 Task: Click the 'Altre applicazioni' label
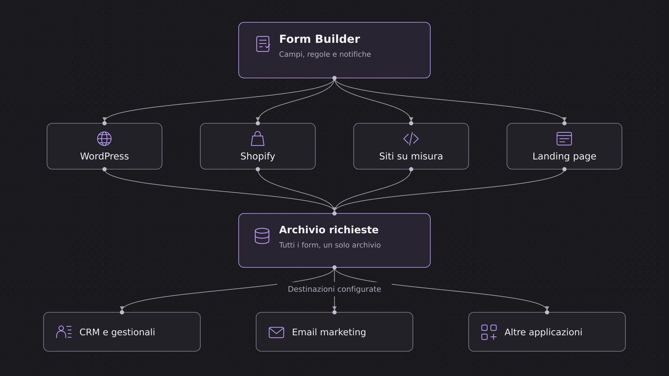click(x=543, y=332)
